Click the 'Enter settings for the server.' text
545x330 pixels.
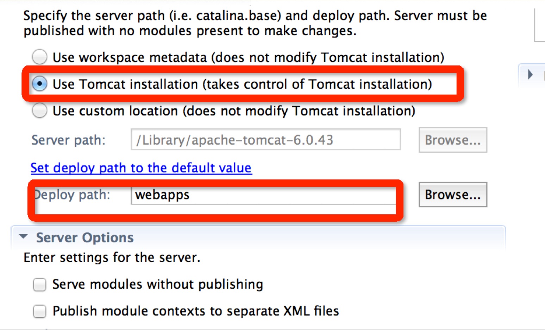[x=112, y=258]
